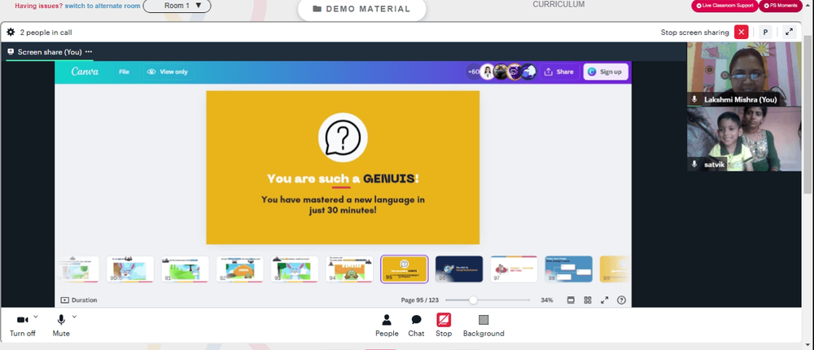The height and width of the screenshot is (350, 814).
Task: Mute the microphone
Action: tap(61, 326)
